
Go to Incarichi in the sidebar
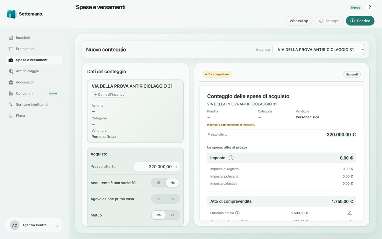34,38
